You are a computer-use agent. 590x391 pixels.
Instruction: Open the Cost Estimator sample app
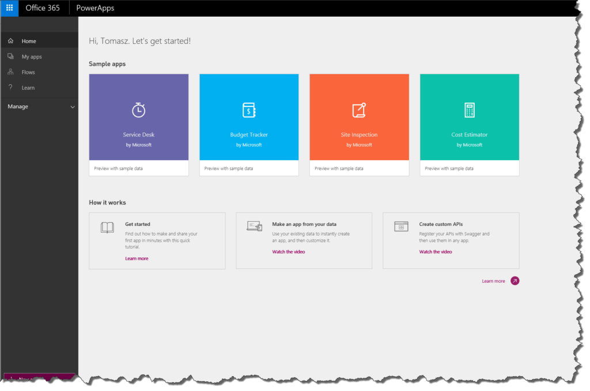pyautogui.click(x=469, y=117)
